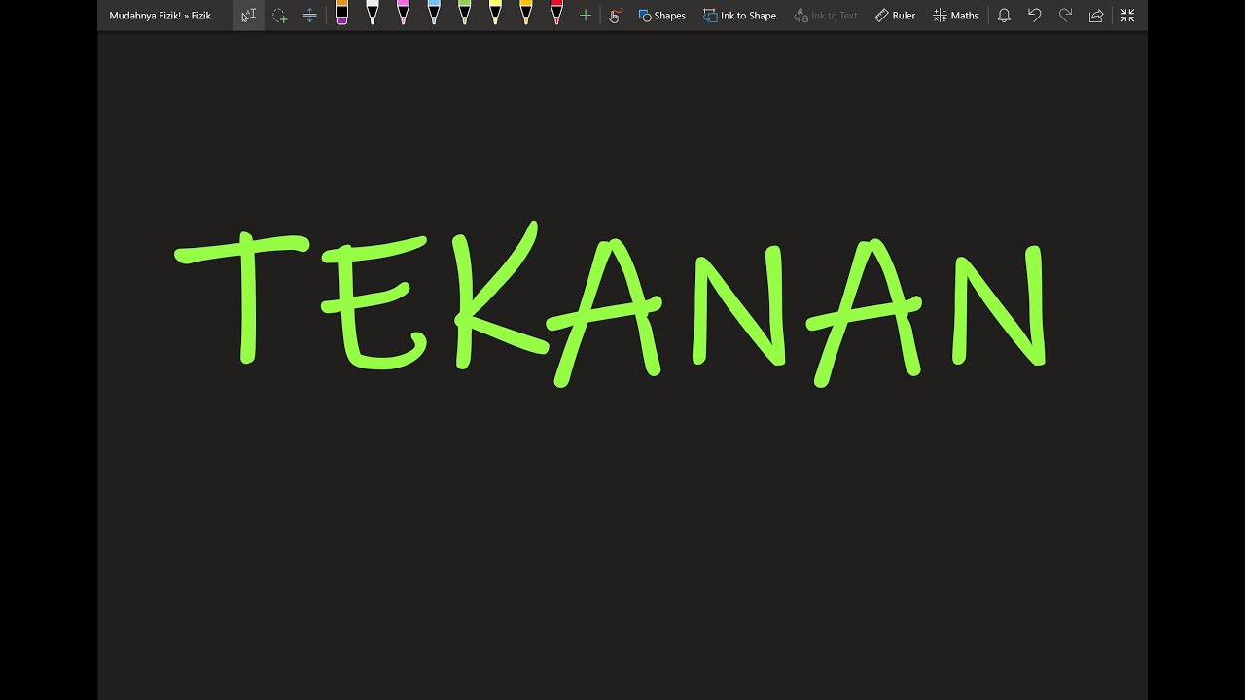Pick the light blue pen
The image size is (1245, 700).
pyautogui.click(x=434, y=14)
